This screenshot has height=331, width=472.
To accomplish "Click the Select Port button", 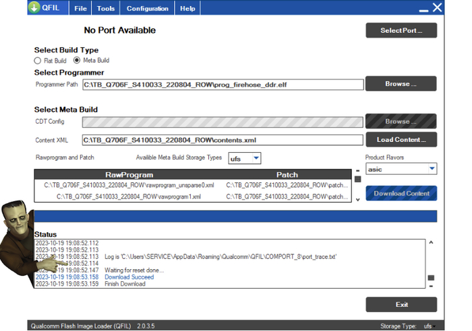I will click(401, 30).
